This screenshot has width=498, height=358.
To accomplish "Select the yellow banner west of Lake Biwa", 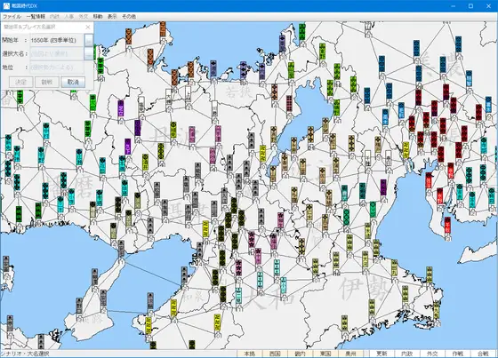I will coord(262,153).
